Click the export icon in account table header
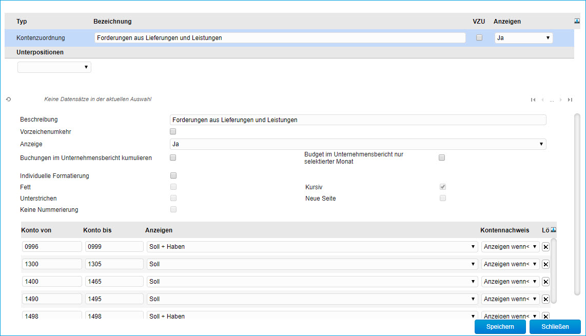Image resolution: width=586 pixels, height=336 pixels. (x=554, y=230)
